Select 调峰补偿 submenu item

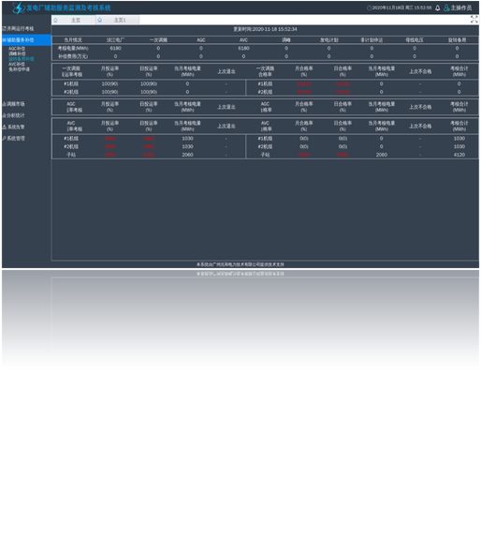coord(17,53)
